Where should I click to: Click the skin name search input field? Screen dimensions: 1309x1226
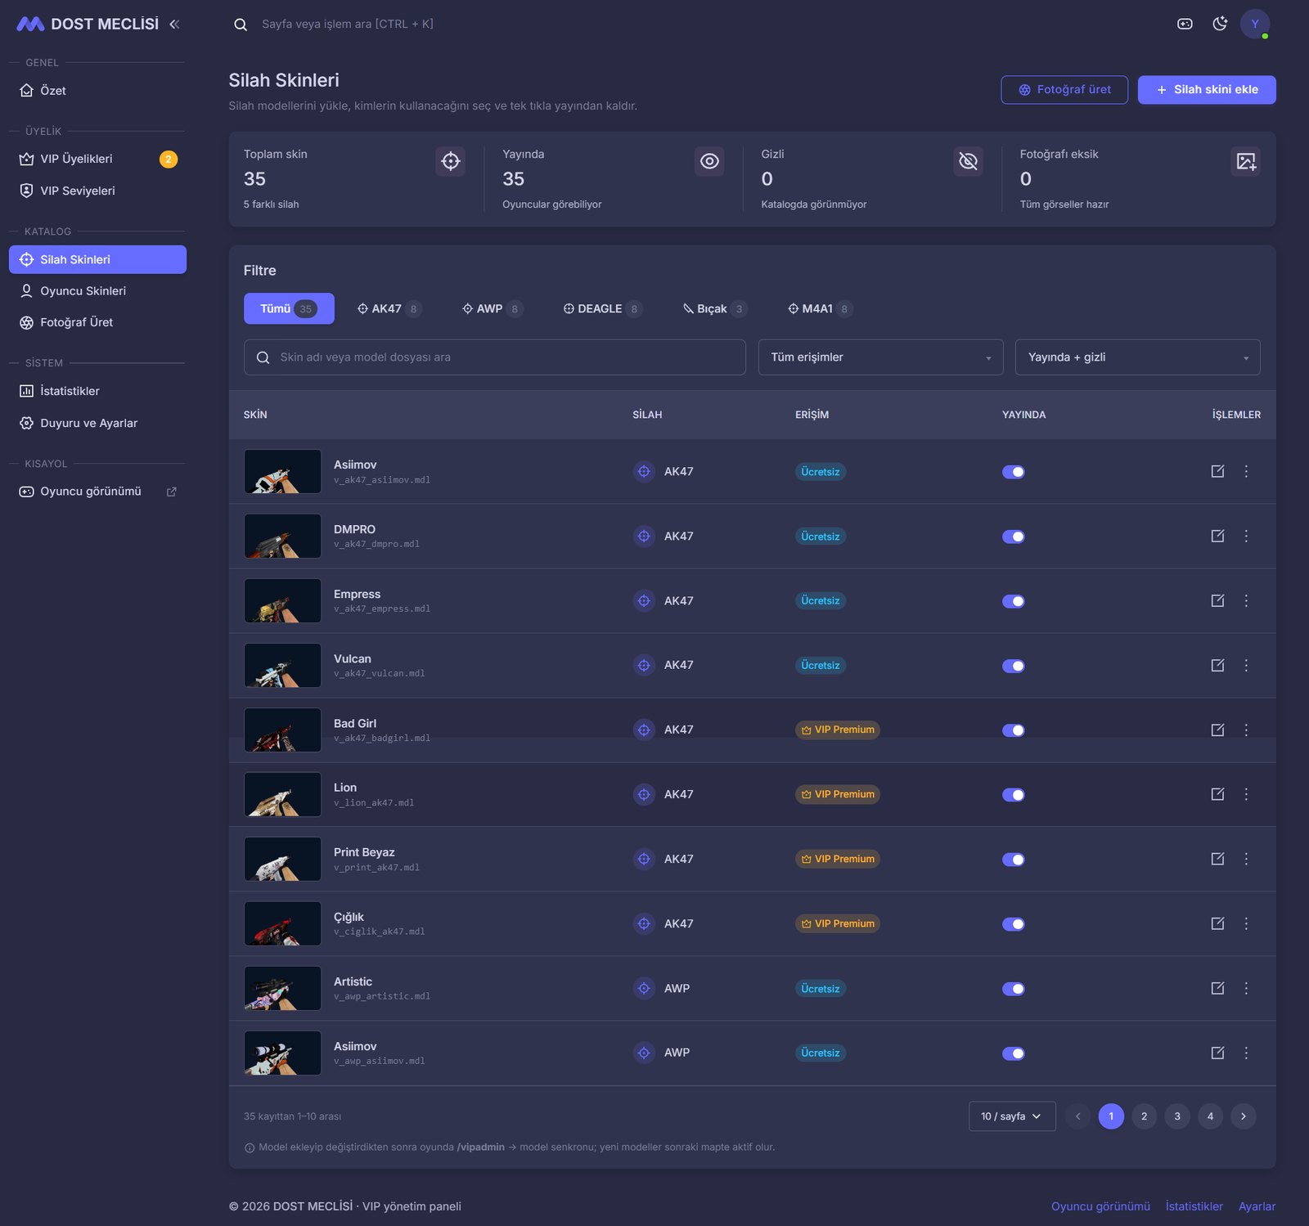[x=494, y=357]
